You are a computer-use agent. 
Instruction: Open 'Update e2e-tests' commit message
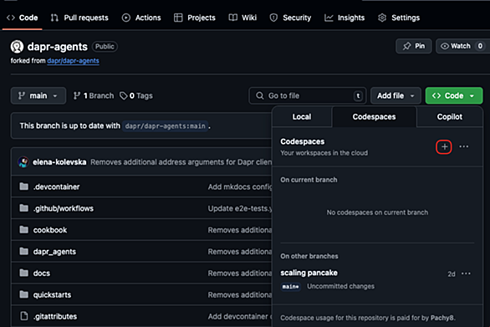[x=240, y=208]
